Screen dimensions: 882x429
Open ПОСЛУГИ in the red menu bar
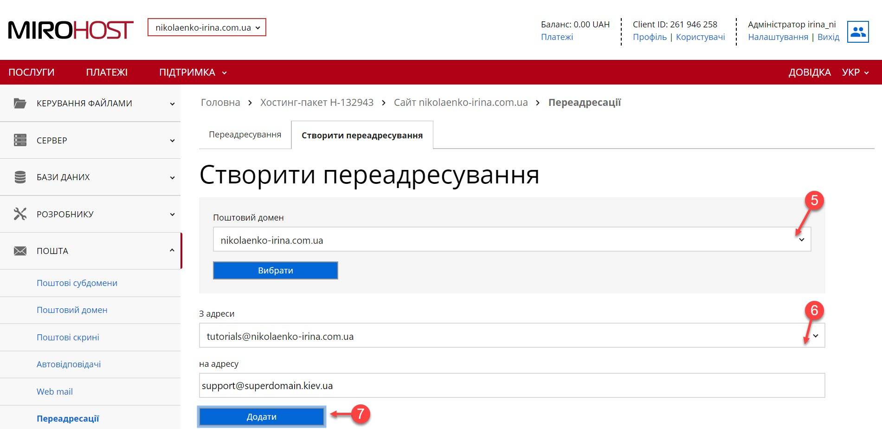point(32,72)
